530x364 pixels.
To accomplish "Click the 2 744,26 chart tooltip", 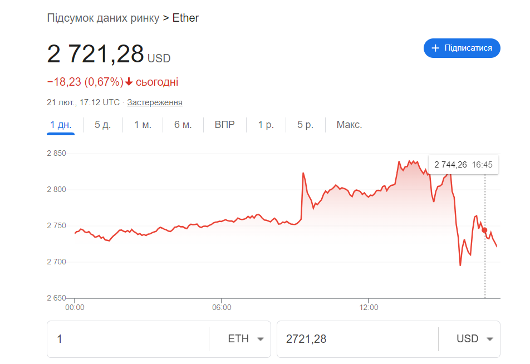I will [x=463, y=165].
